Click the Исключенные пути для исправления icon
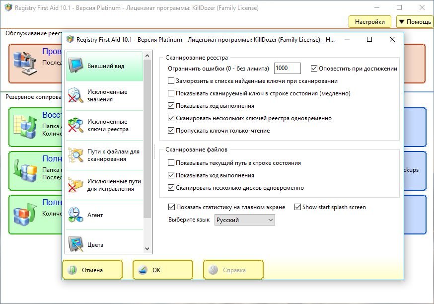The height and width of the screenshot is (304, 434). coord(76,185)
